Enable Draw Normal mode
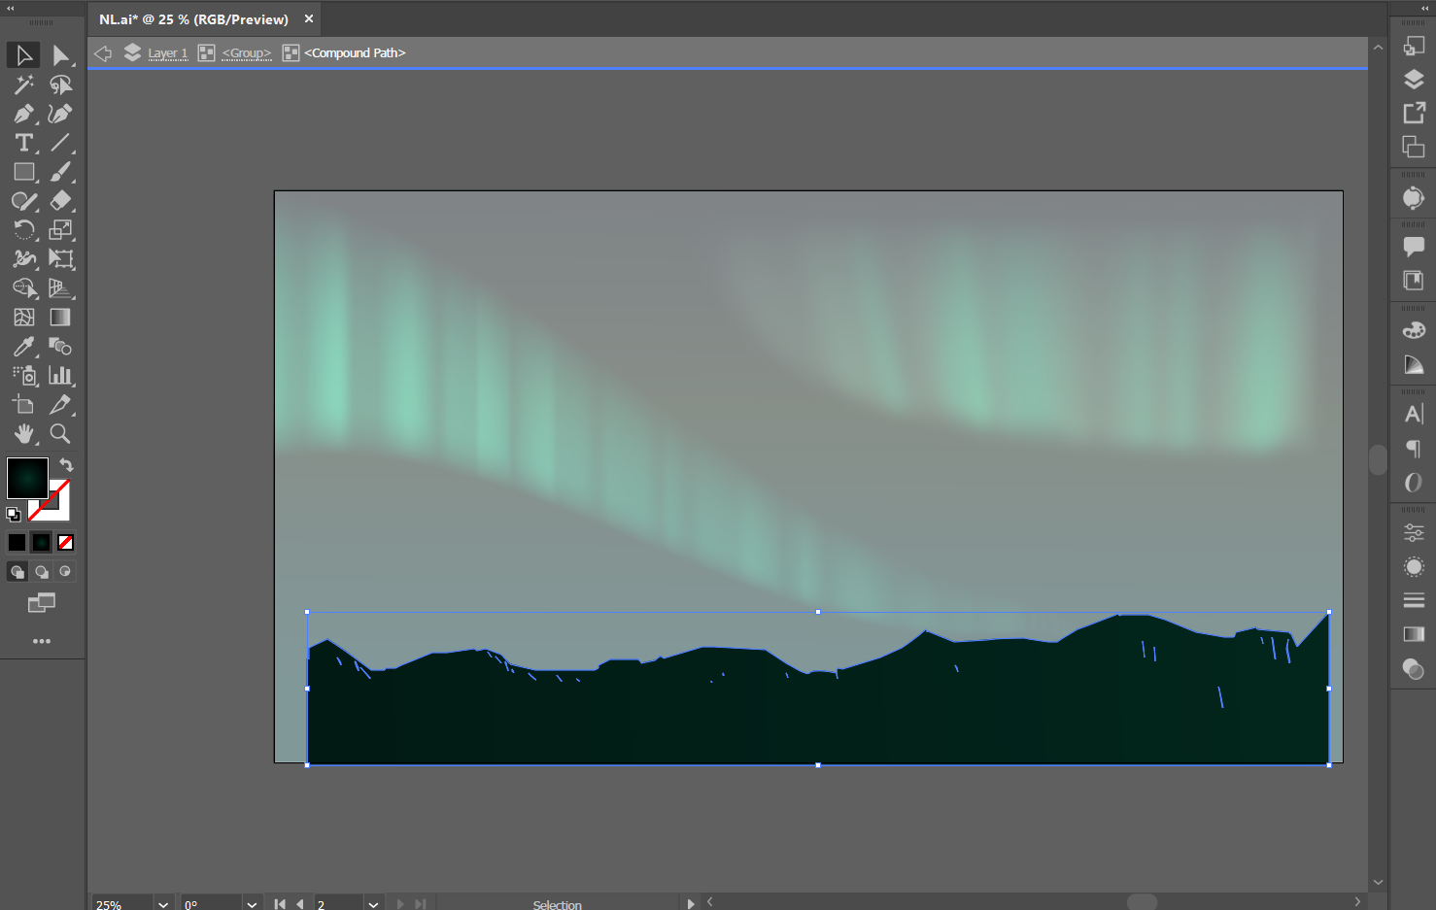This screenshot has height=910, width=1436. click(17, 571)
